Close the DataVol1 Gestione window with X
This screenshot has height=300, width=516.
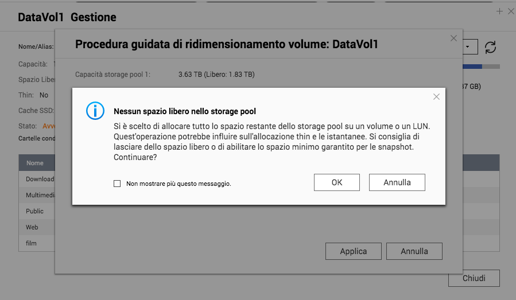(510, 11)
